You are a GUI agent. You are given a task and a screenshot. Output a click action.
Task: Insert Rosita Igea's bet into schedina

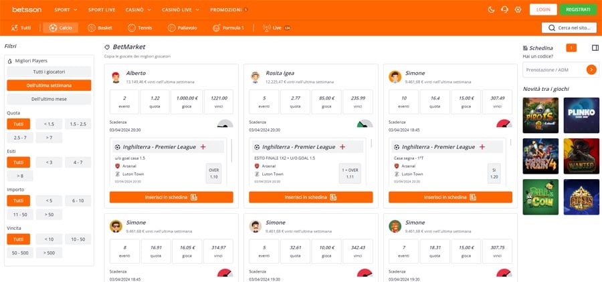310,197
